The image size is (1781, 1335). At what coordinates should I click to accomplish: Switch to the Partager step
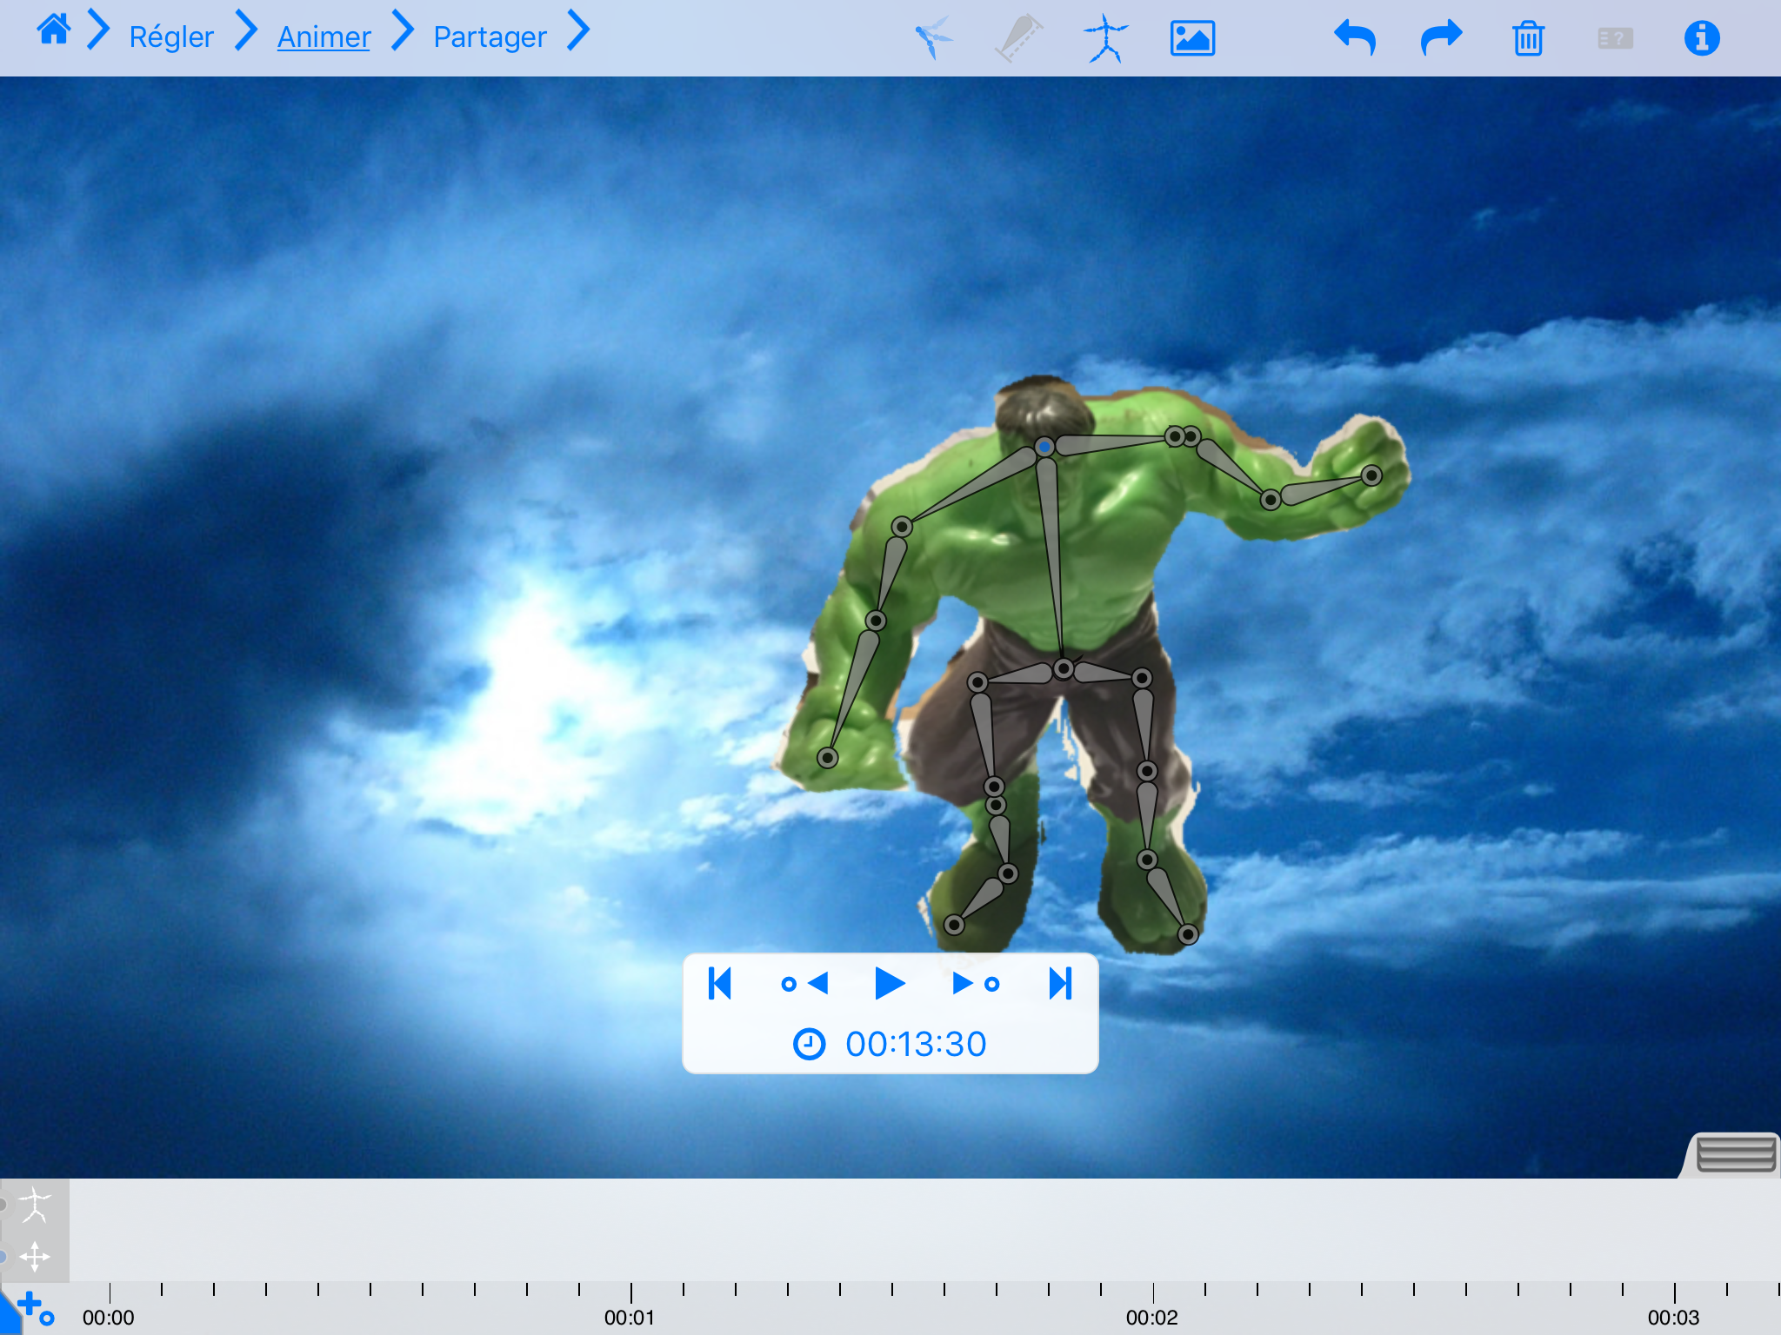490,37
